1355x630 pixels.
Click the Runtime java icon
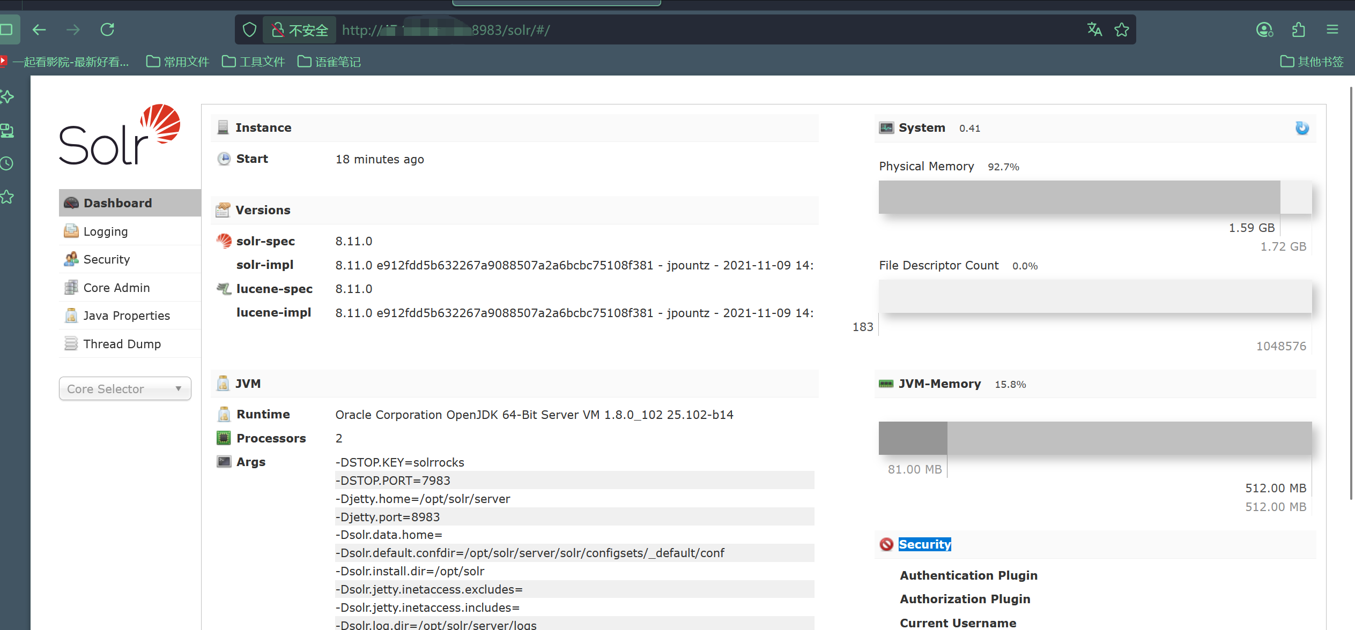(x=224, y=414)
